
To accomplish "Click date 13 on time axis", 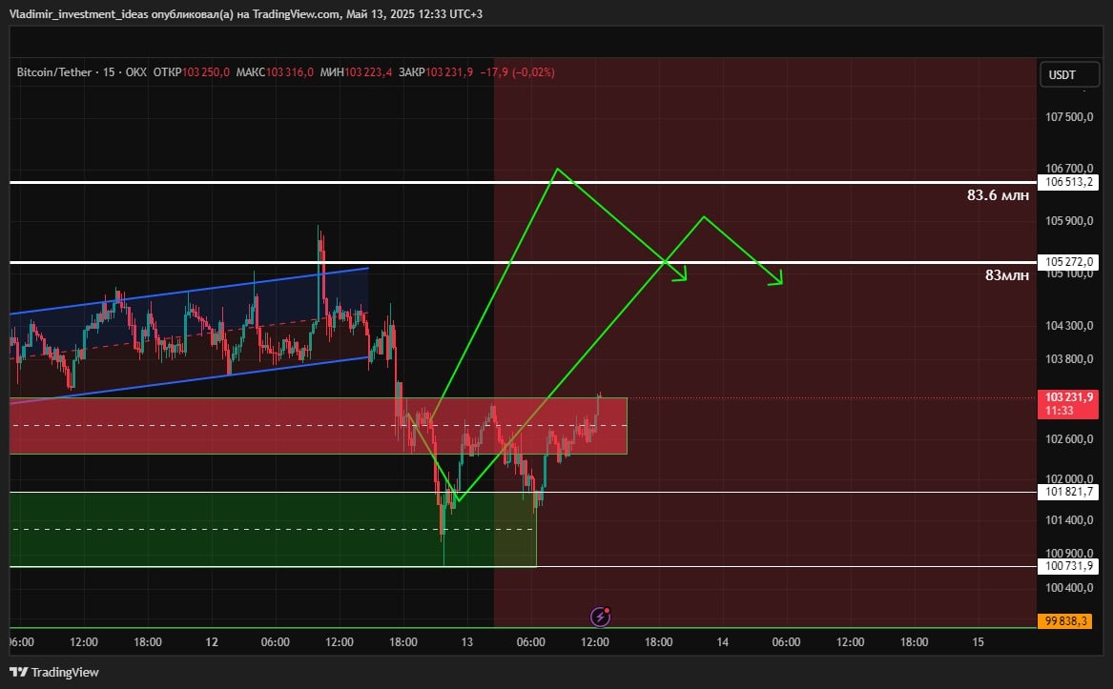I will pos(467,642).
